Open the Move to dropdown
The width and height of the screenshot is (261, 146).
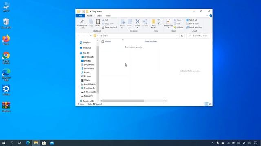coord(122,24)
